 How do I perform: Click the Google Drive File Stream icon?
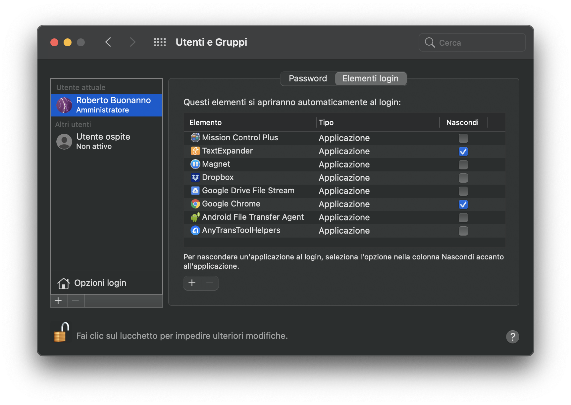click(195, 191)
